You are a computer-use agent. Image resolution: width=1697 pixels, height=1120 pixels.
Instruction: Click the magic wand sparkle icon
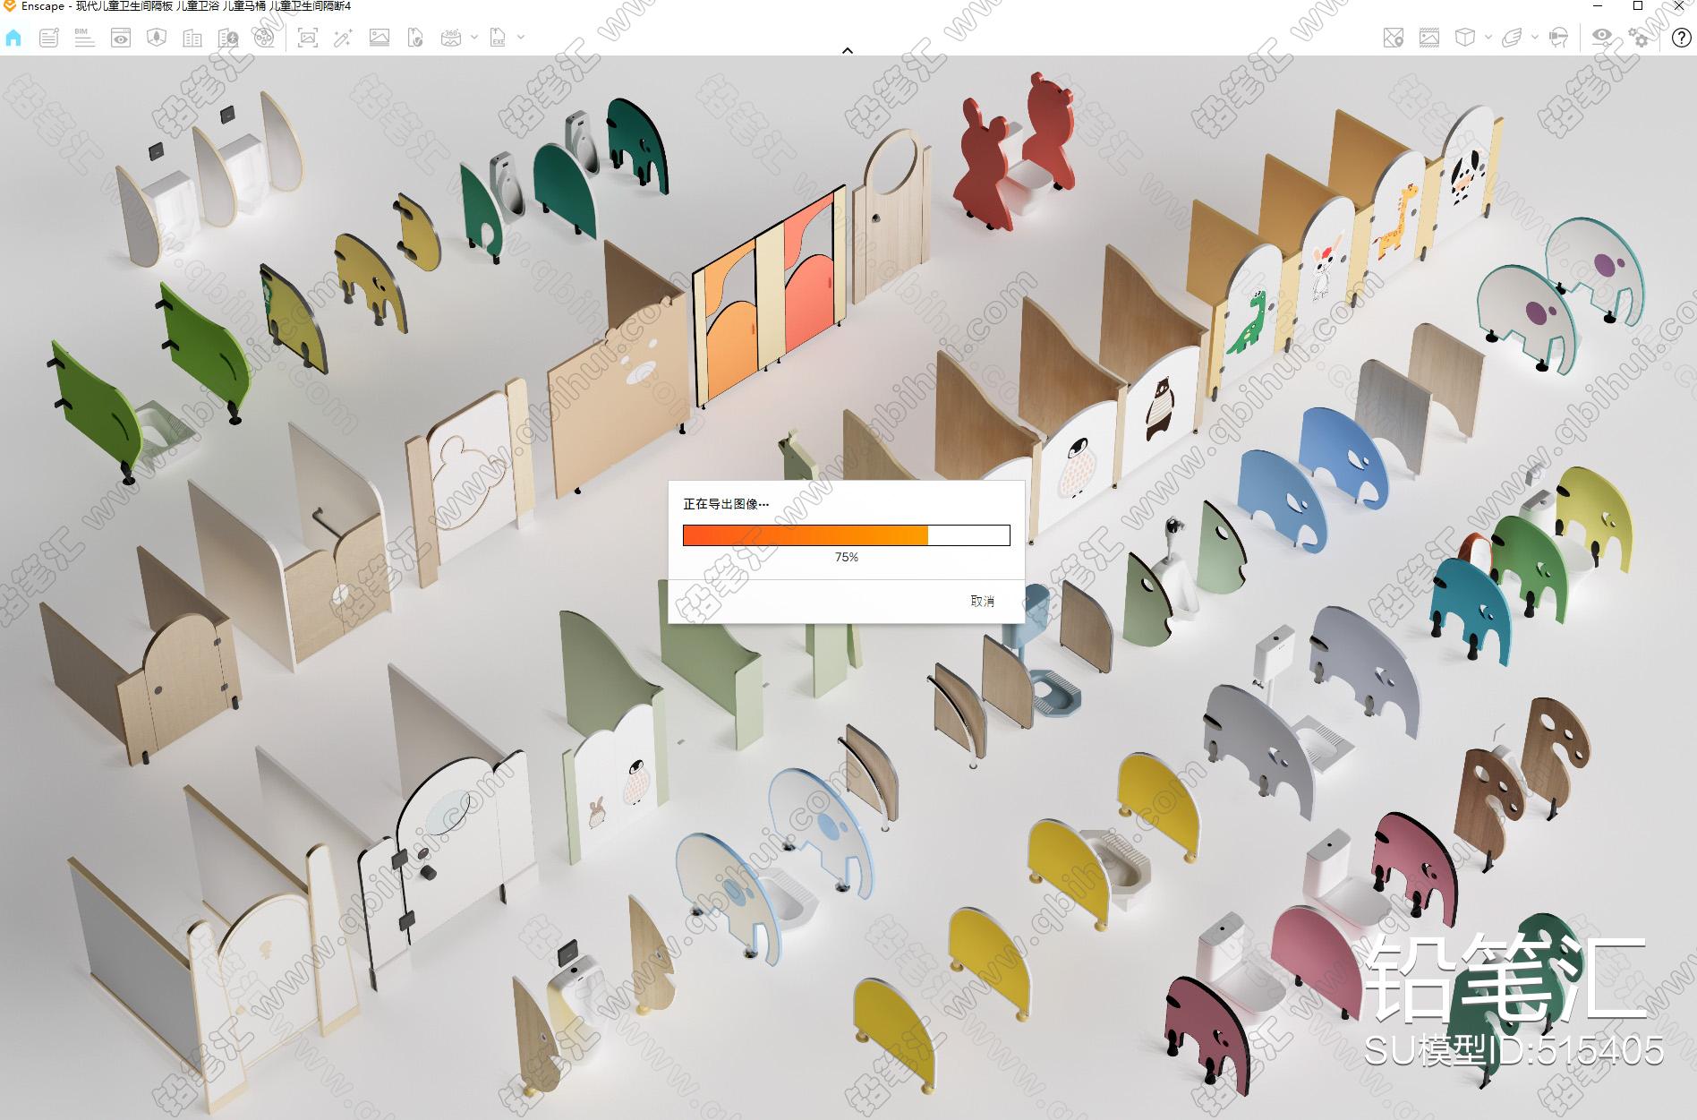click(344, 38)
